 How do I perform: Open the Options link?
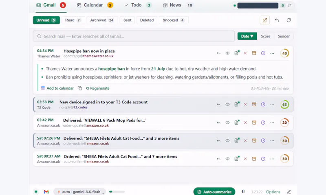(x=273, y=192)
